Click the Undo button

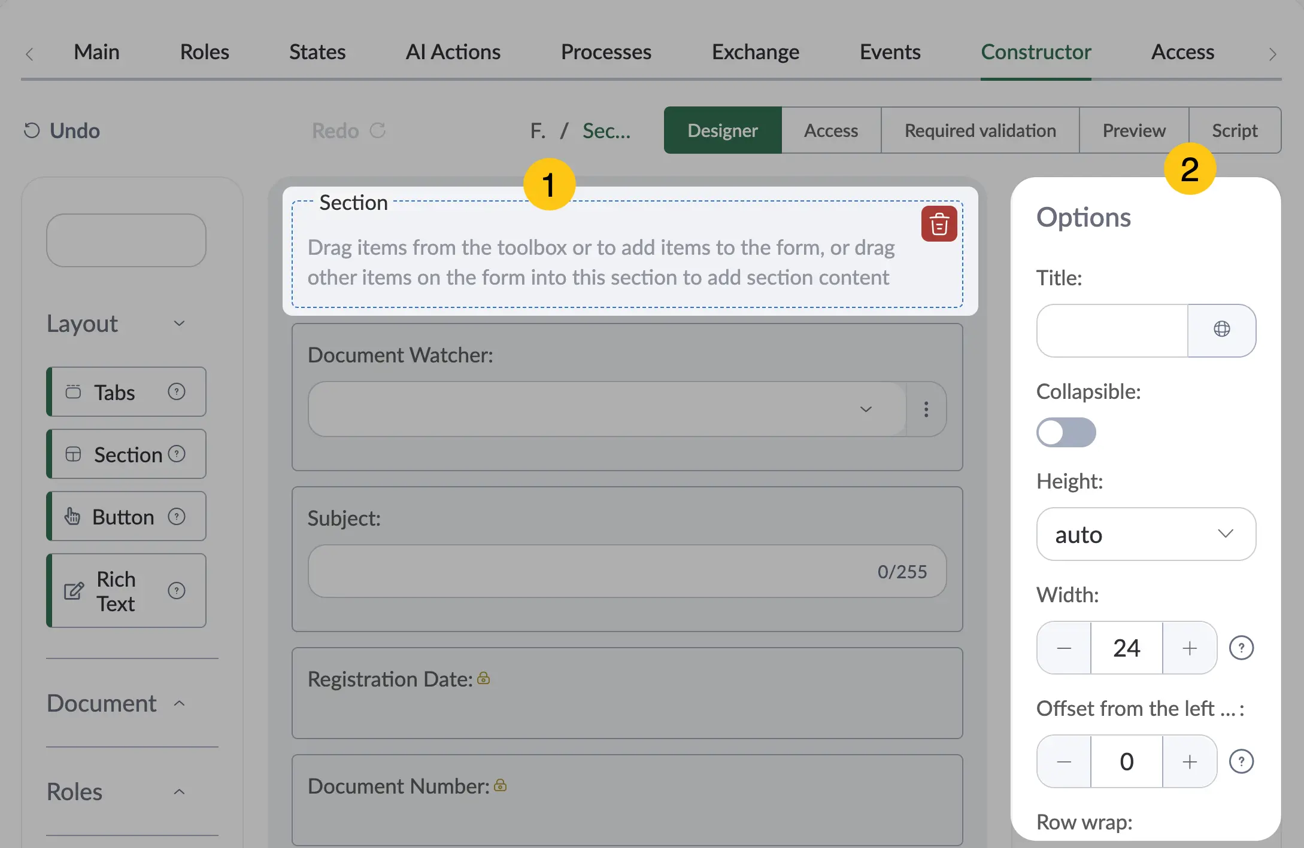(x=62, y=130)
